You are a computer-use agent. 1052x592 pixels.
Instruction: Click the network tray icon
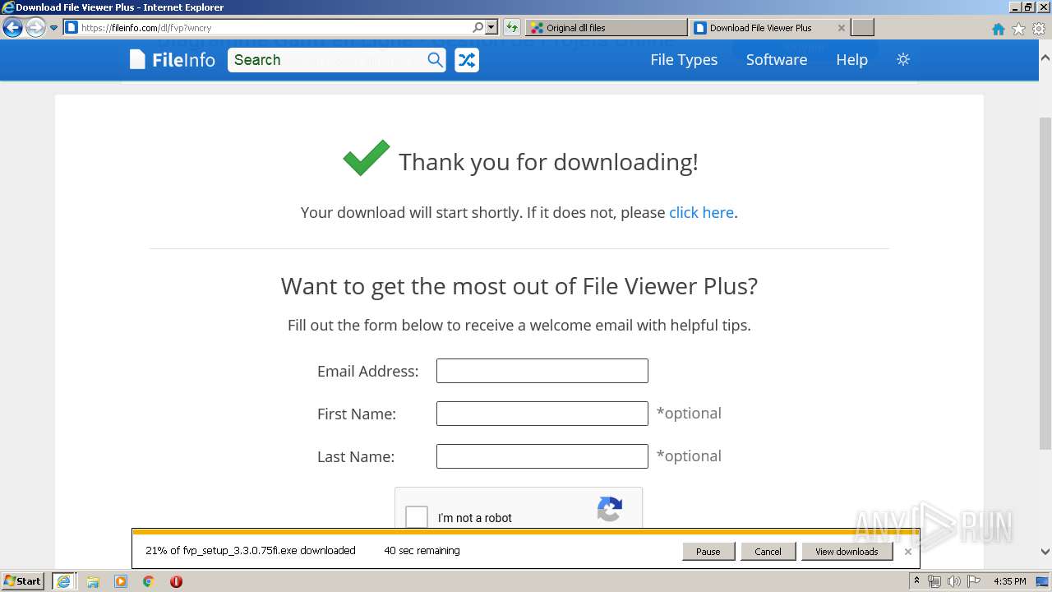pos(934,581)
